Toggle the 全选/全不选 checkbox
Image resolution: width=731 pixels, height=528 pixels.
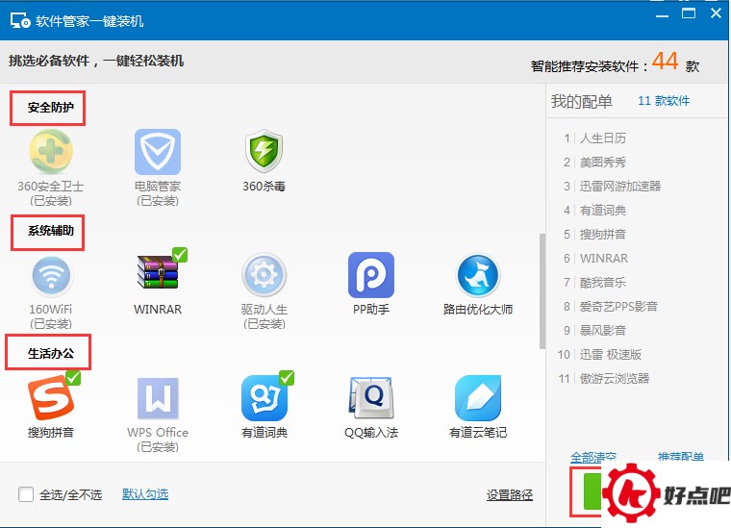click(26, 494)
